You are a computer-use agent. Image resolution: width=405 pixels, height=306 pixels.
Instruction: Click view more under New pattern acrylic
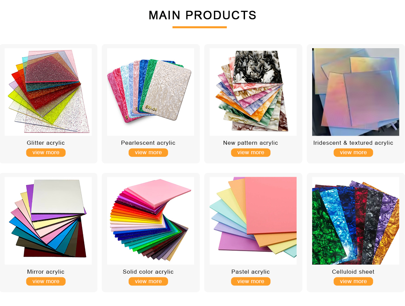[x=251, y=152]
